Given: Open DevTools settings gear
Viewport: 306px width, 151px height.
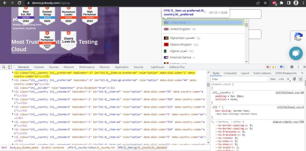Looking at the screenshot, I should [292, 67].
